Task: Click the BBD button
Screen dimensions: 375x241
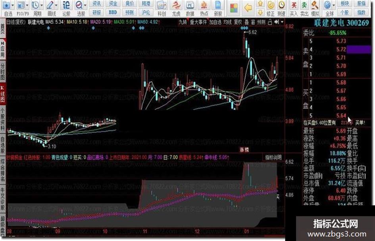Action: (x=113, y=12)
